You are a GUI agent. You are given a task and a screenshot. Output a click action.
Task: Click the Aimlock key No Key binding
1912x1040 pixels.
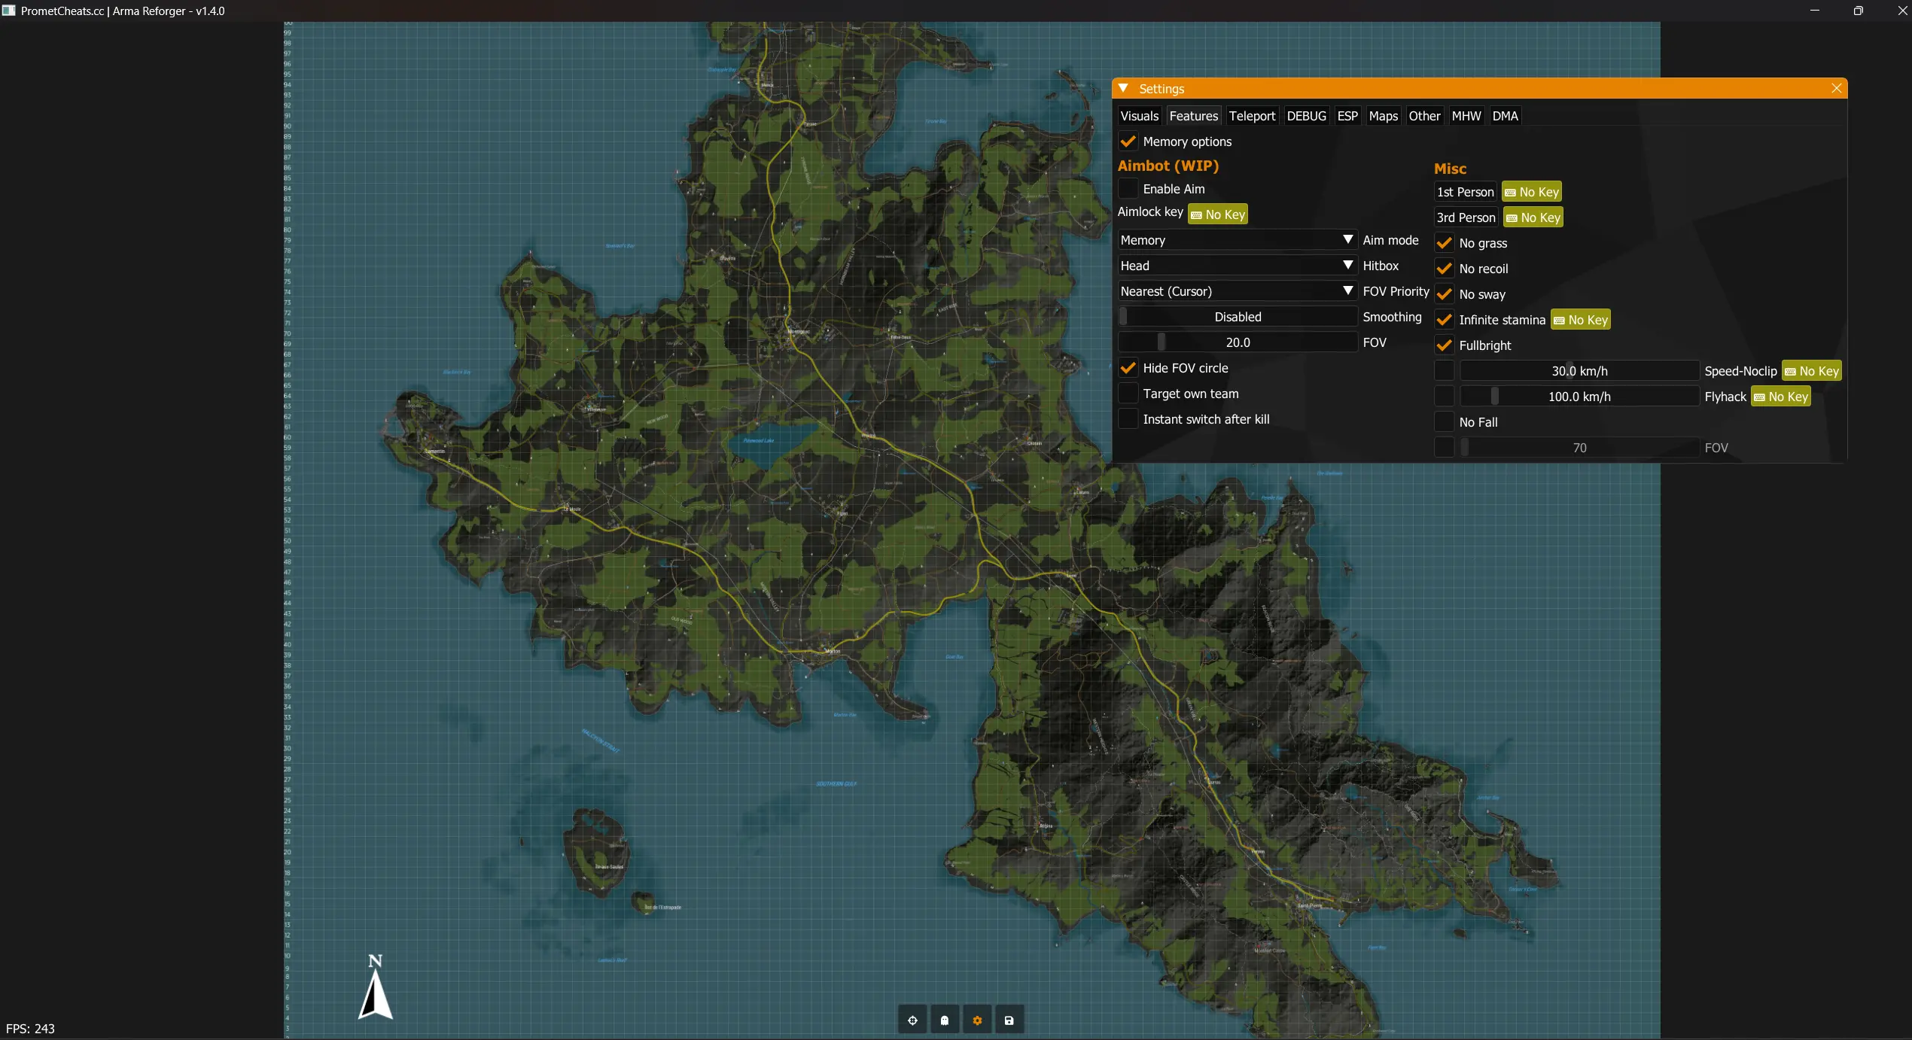point(1217,214)
